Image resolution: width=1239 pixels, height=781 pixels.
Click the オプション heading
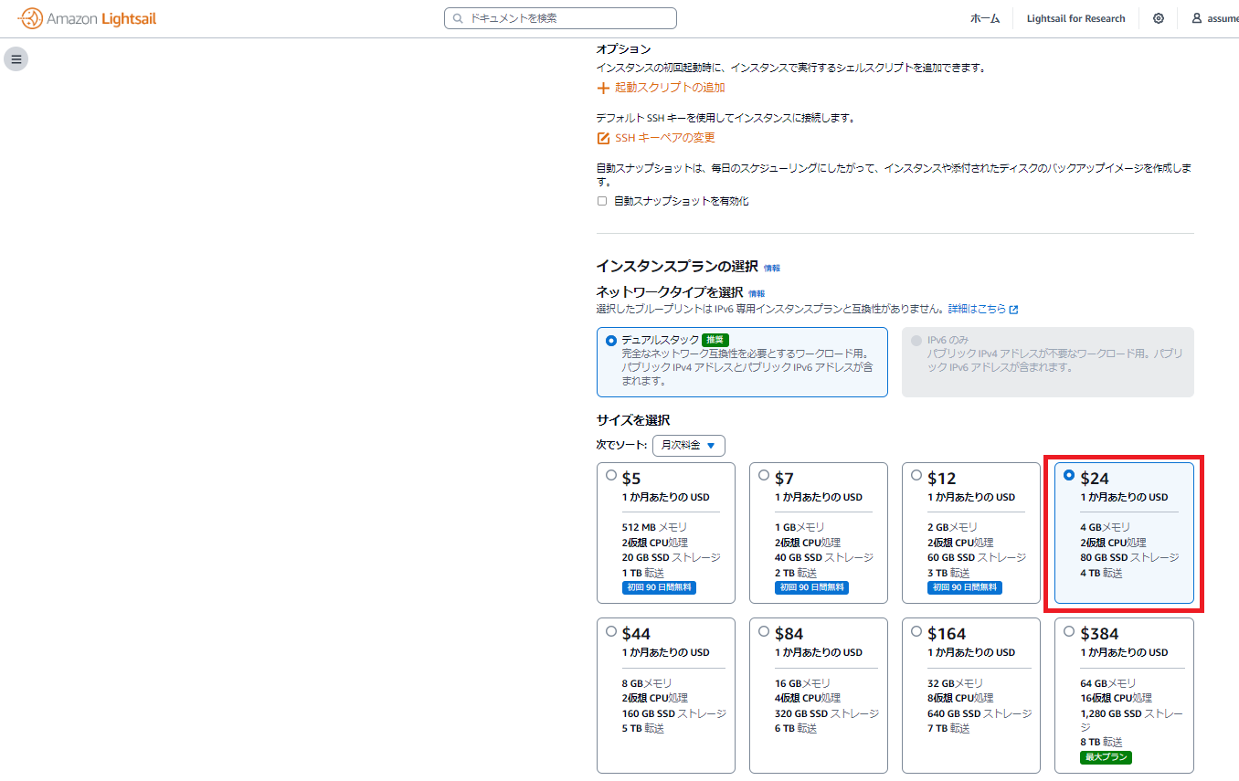624,48
